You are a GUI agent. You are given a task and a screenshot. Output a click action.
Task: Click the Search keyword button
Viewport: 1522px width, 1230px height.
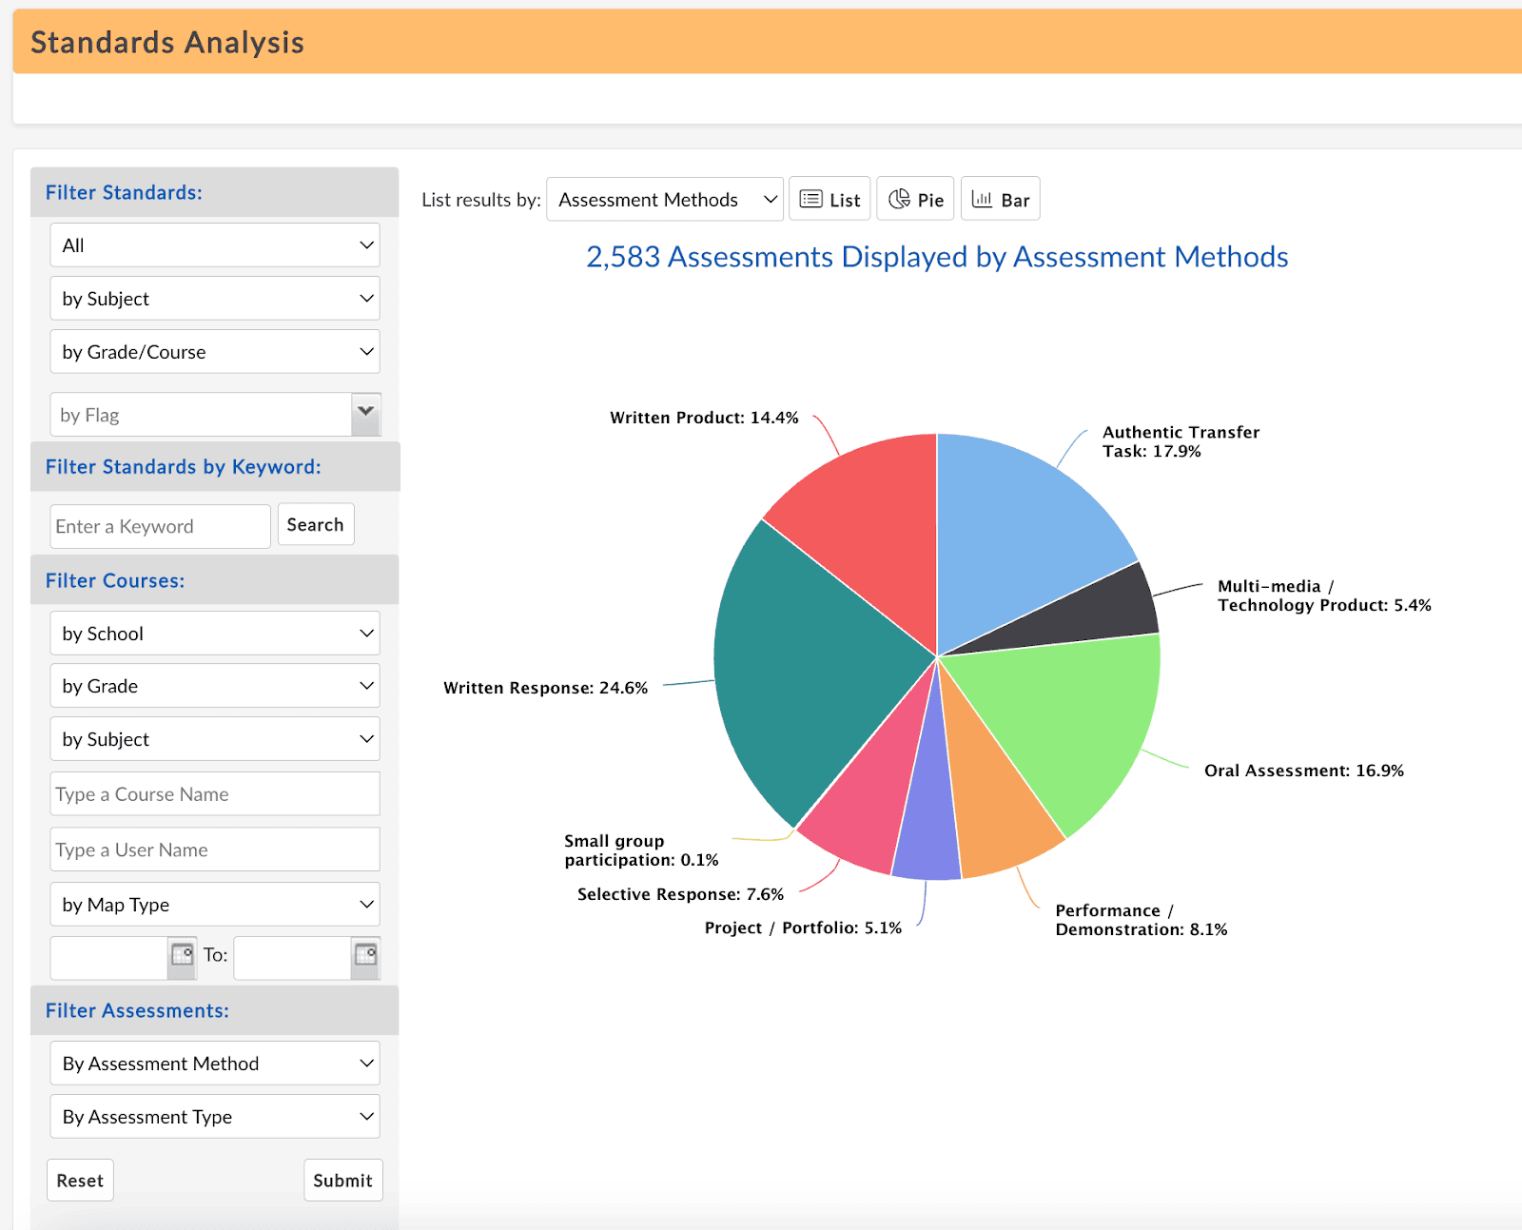coord(316,525)
